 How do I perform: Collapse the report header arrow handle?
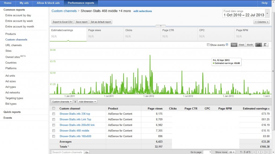[161, 26]
